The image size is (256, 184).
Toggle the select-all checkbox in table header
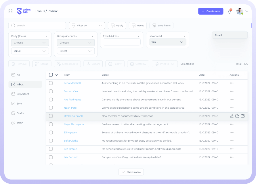(51, 75)
